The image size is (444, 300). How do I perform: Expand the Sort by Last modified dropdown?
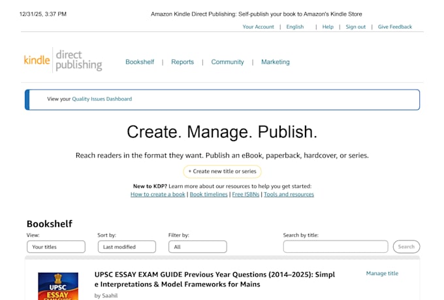(127, 246)
